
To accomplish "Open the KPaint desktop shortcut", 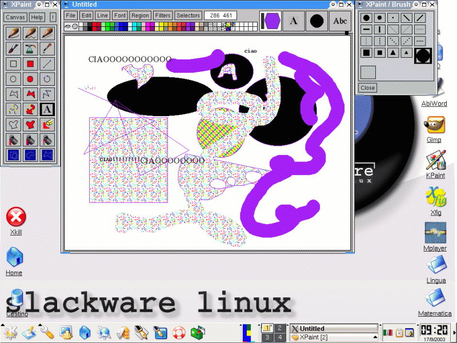I will 435,164.
